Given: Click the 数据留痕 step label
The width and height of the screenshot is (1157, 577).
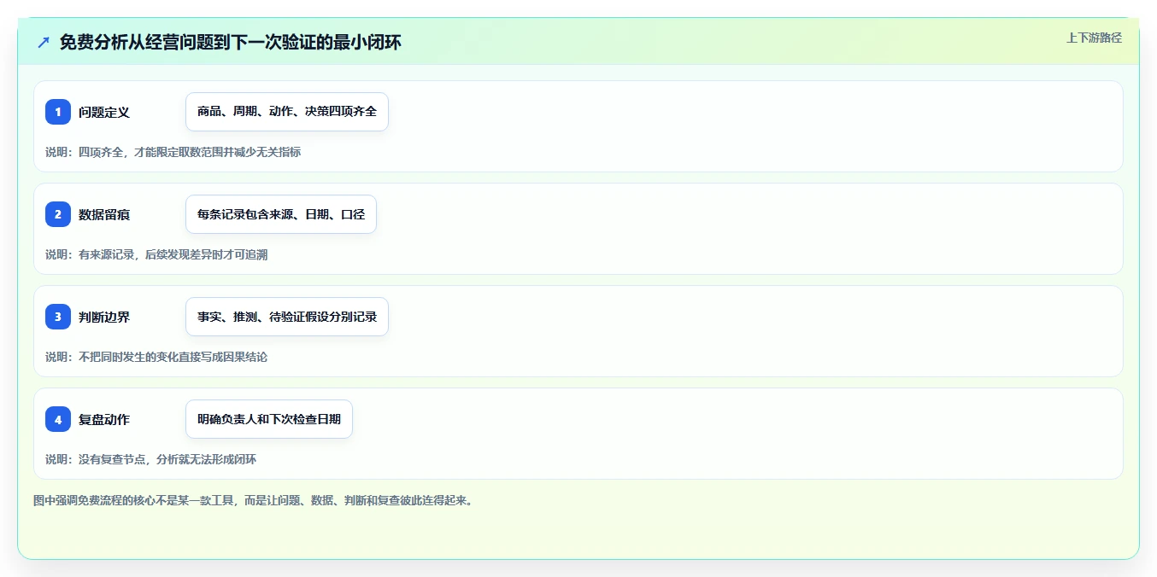Looking at the screenshot, I should (x=104, y=214).
